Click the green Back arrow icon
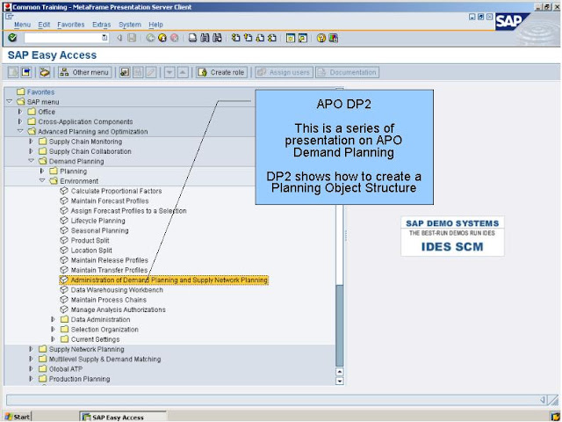Screen dimensions: 562x422 [x=150, y=38]
